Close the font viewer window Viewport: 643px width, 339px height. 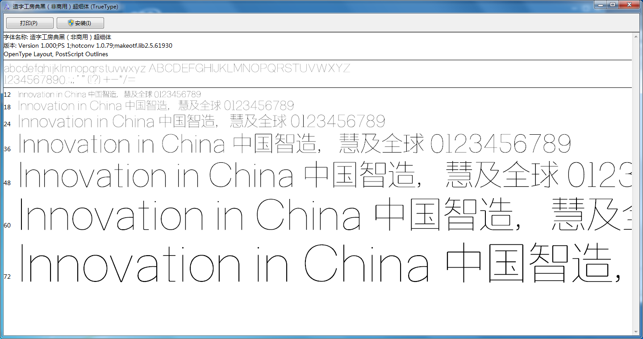(629, 4)
